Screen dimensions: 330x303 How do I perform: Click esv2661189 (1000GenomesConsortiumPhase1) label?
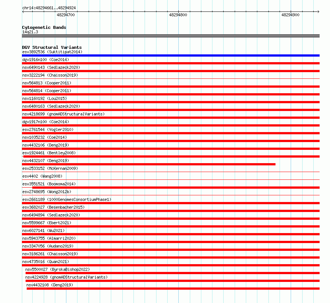pos(67,199)
